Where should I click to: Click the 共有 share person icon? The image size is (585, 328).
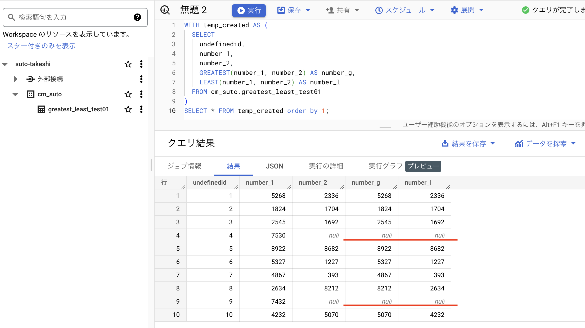click(x=330, y=10)
